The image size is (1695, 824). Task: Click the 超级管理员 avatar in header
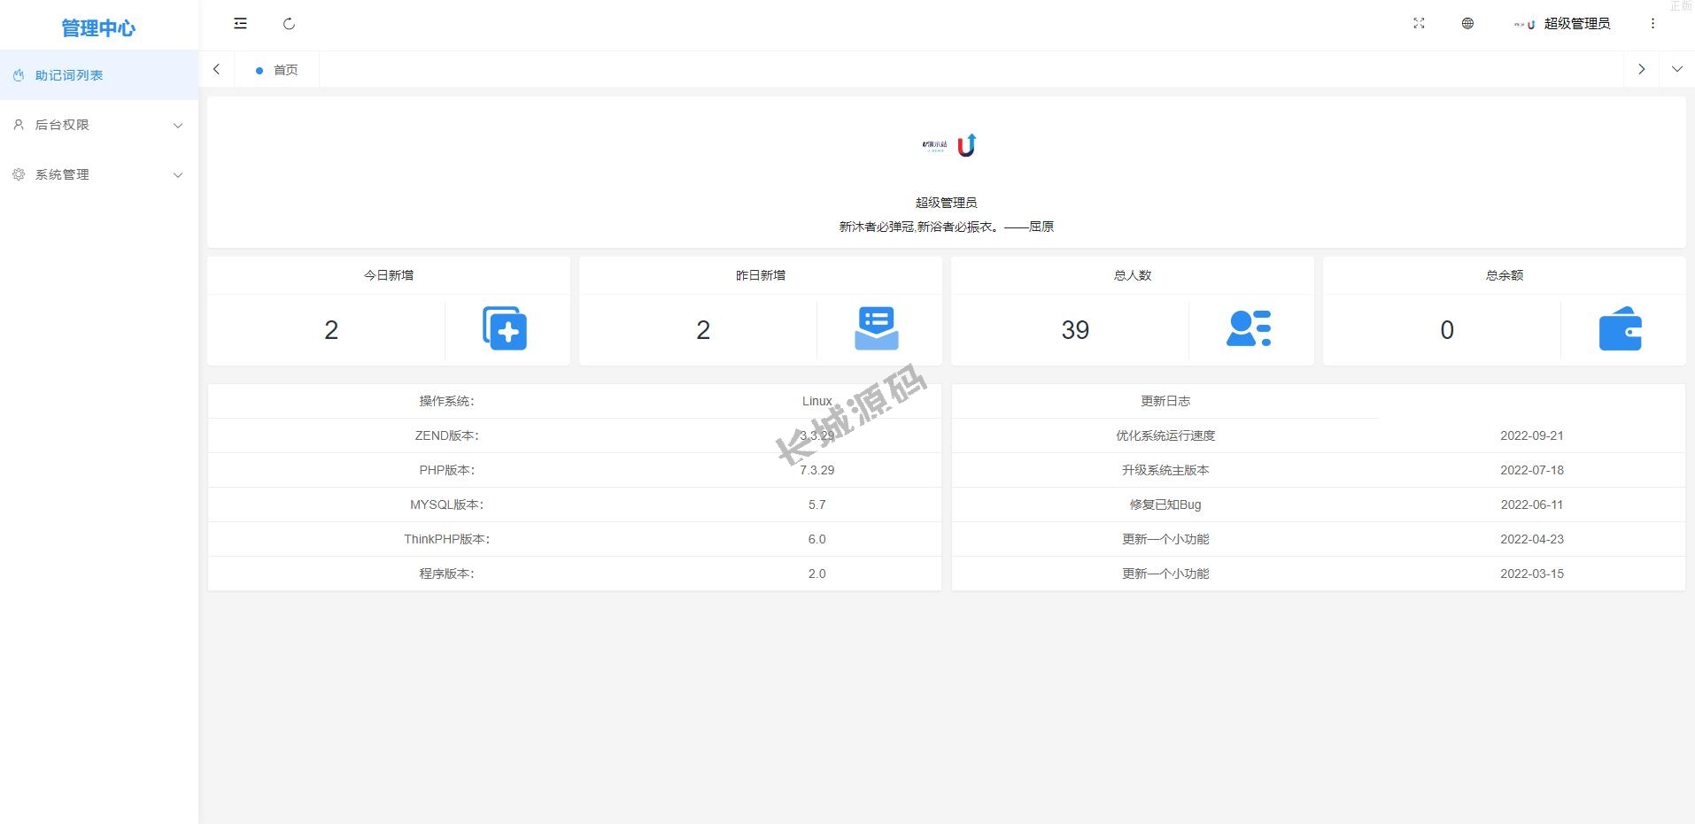[x=1525, y=25]
